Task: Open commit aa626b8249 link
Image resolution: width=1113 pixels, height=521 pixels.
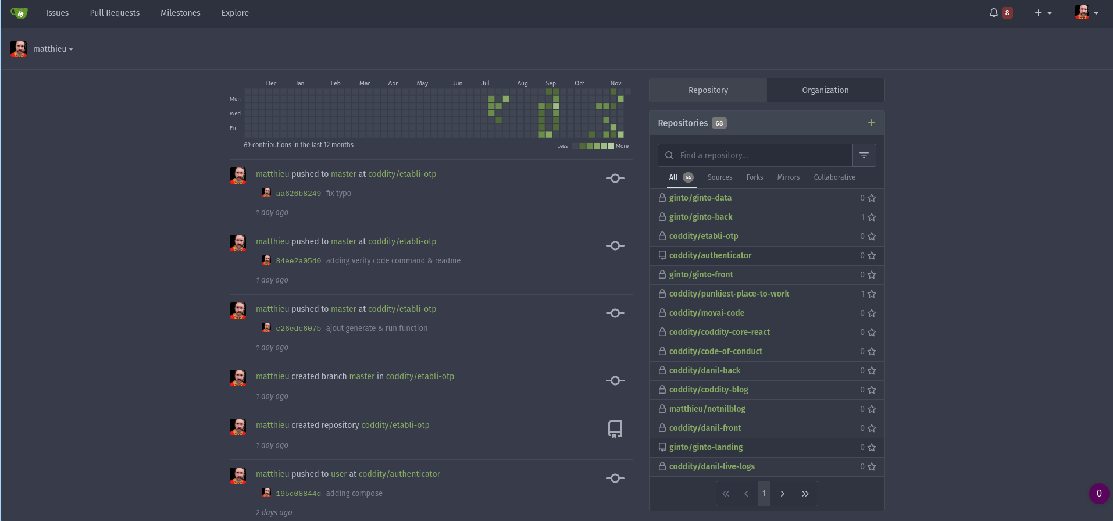Action: click(298, 194)
